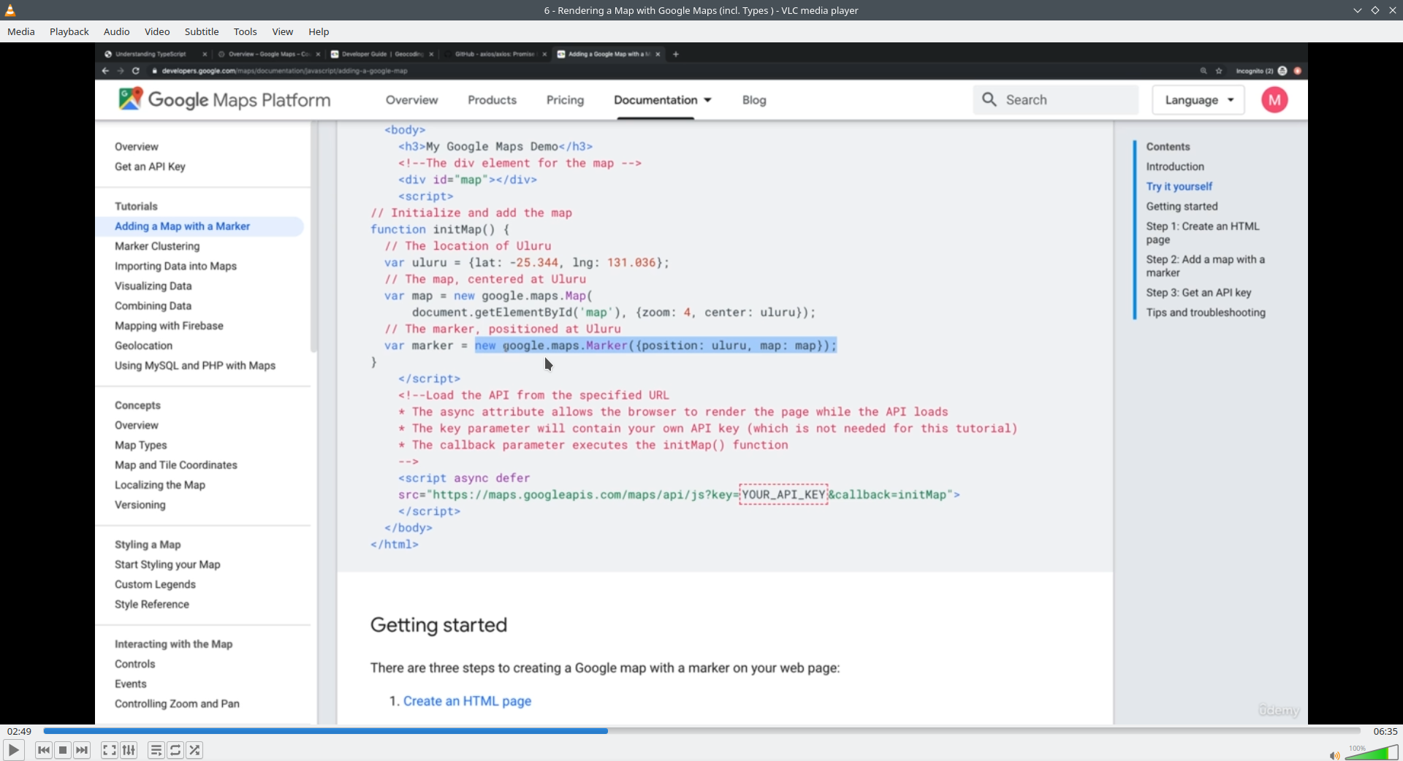Adjust the VLC volume slider
This screenshot has height=761, width=1403.
click(1372, 752)
